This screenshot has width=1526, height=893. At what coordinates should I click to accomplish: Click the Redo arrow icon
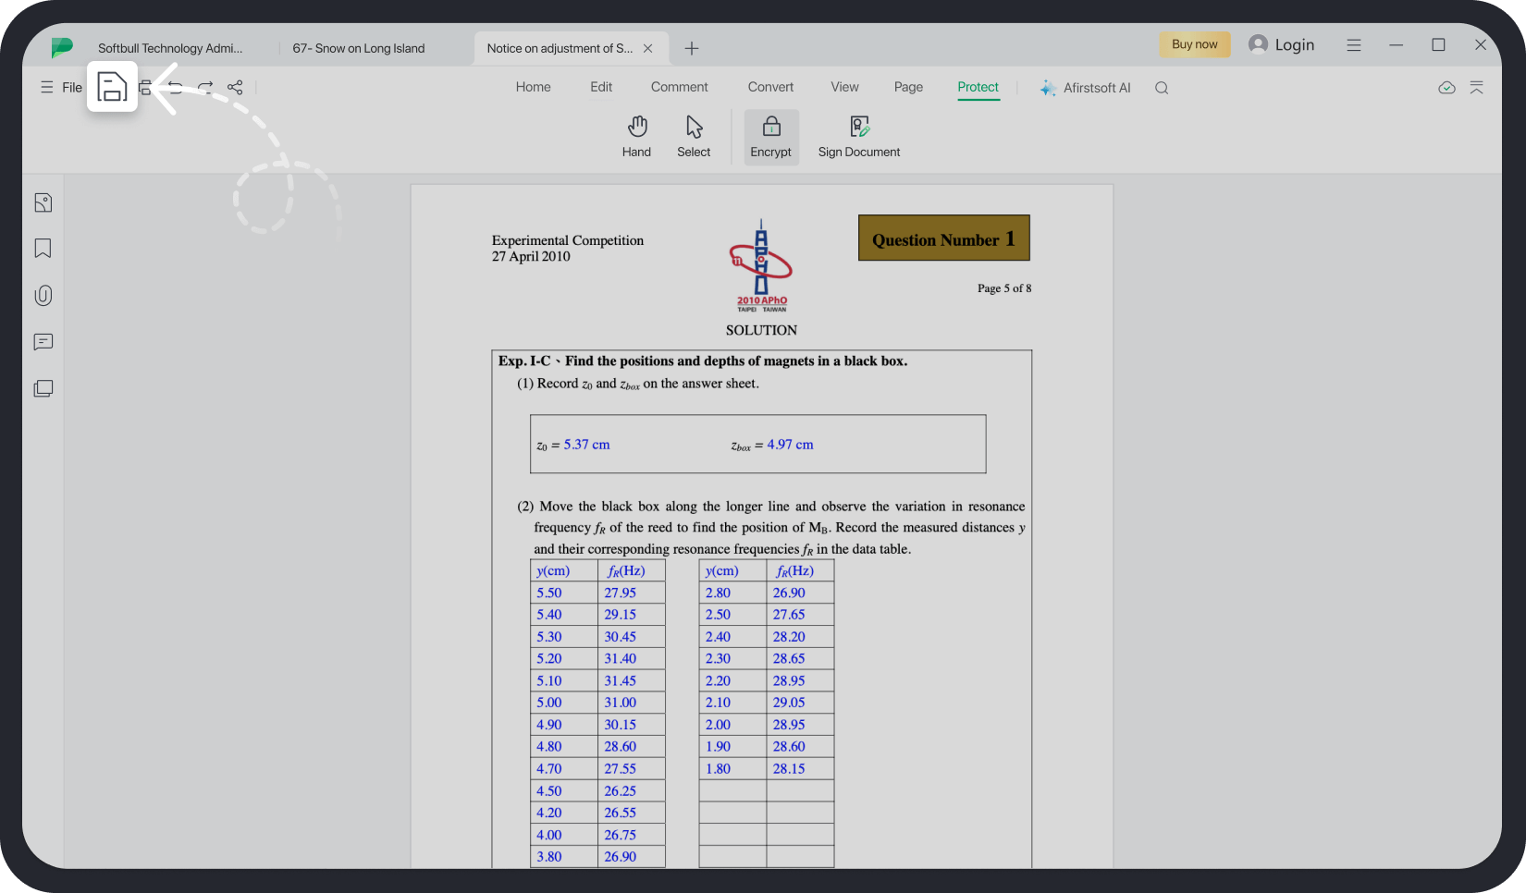click(x=205, y=87)
